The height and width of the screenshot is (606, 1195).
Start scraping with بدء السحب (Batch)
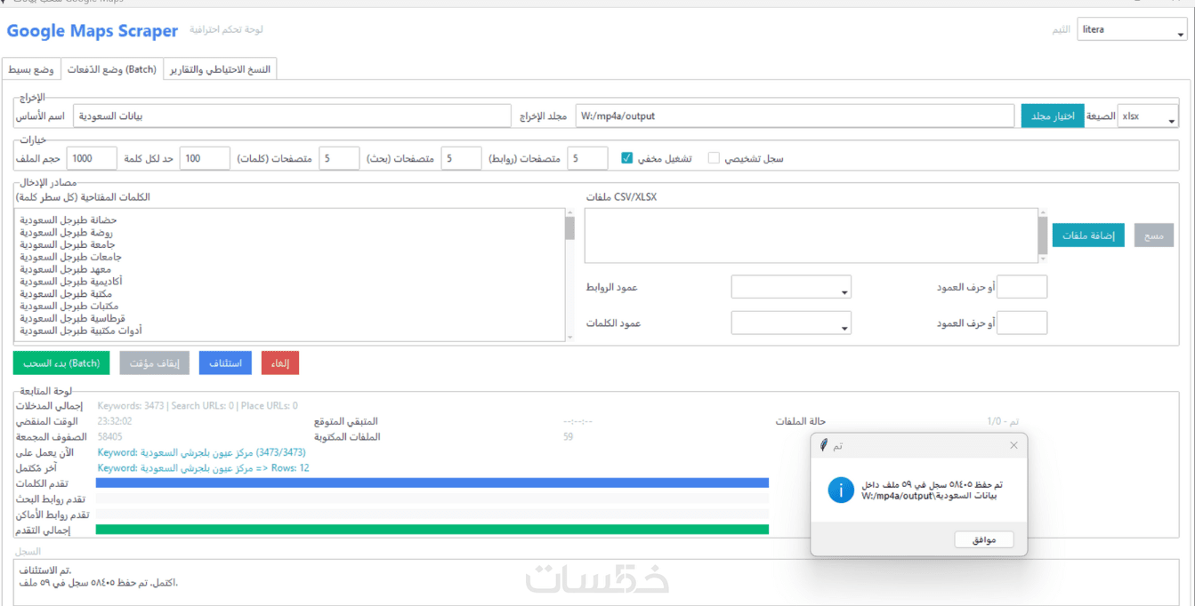coord(61,363)
